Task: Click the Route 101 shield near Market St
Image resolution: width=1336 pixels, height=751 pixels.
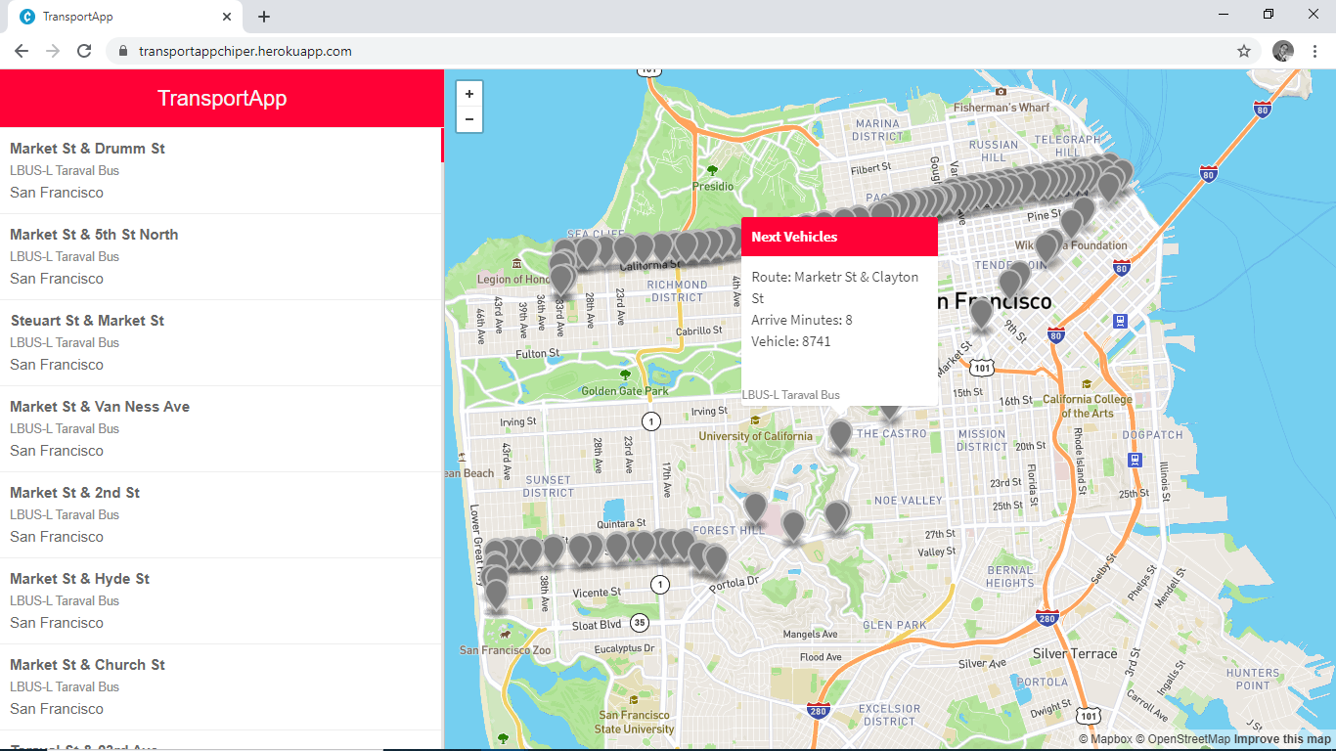Action: point(983,368)
